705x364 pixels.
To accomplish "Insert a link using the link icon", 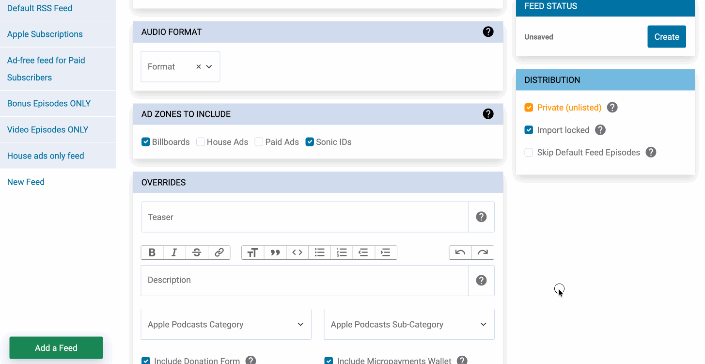I will pos(219,253).
